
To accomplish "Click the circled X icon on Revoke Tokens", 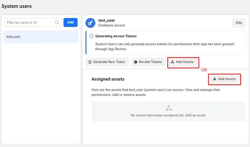I will [135, 62].
